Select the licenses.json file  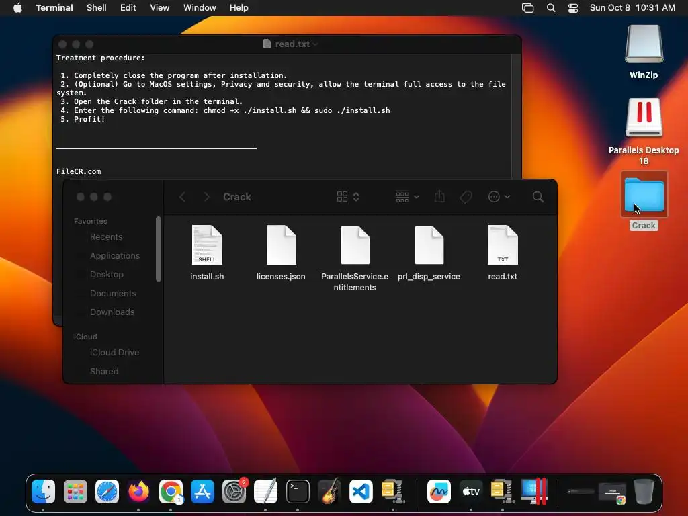[x=281, y=245]
